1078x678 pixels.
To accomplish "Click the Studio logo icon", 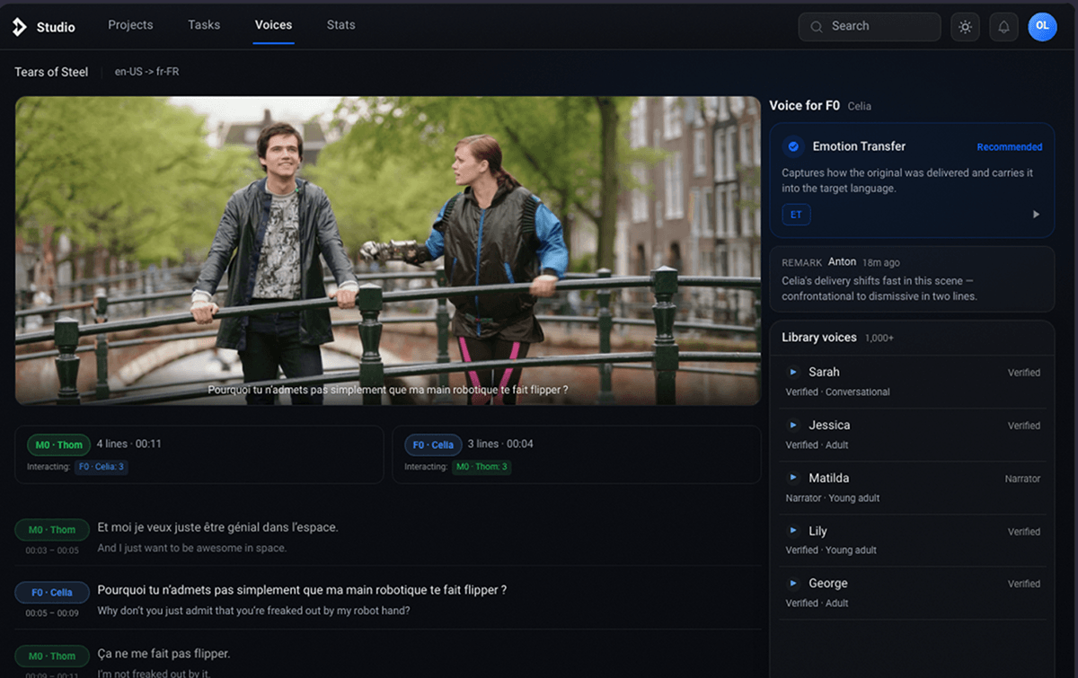I will (x=20, y=27).
